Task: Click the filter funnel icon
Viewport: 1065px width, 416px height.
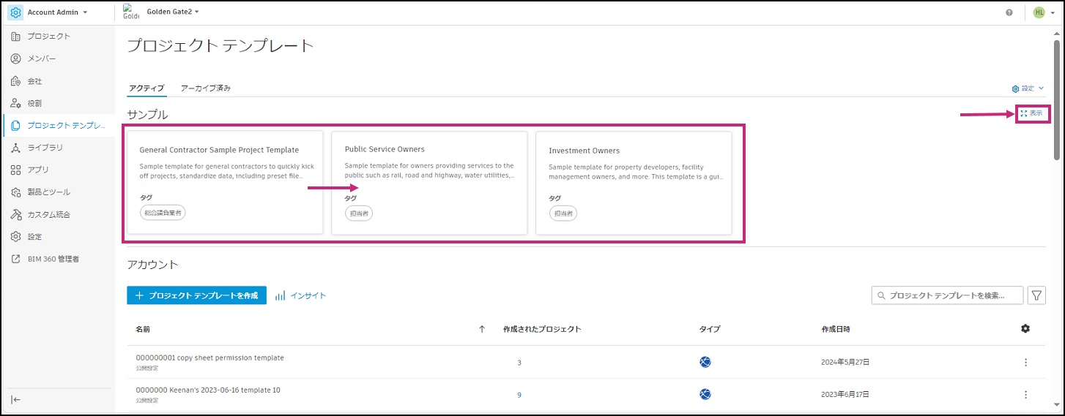Action: tap(1036, 295)
